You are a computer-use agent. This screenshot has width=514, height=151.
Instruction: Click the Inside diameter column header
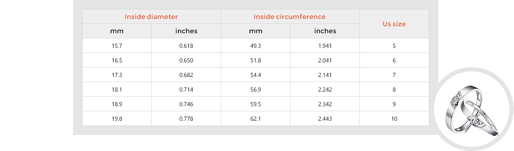coord(151,17)
